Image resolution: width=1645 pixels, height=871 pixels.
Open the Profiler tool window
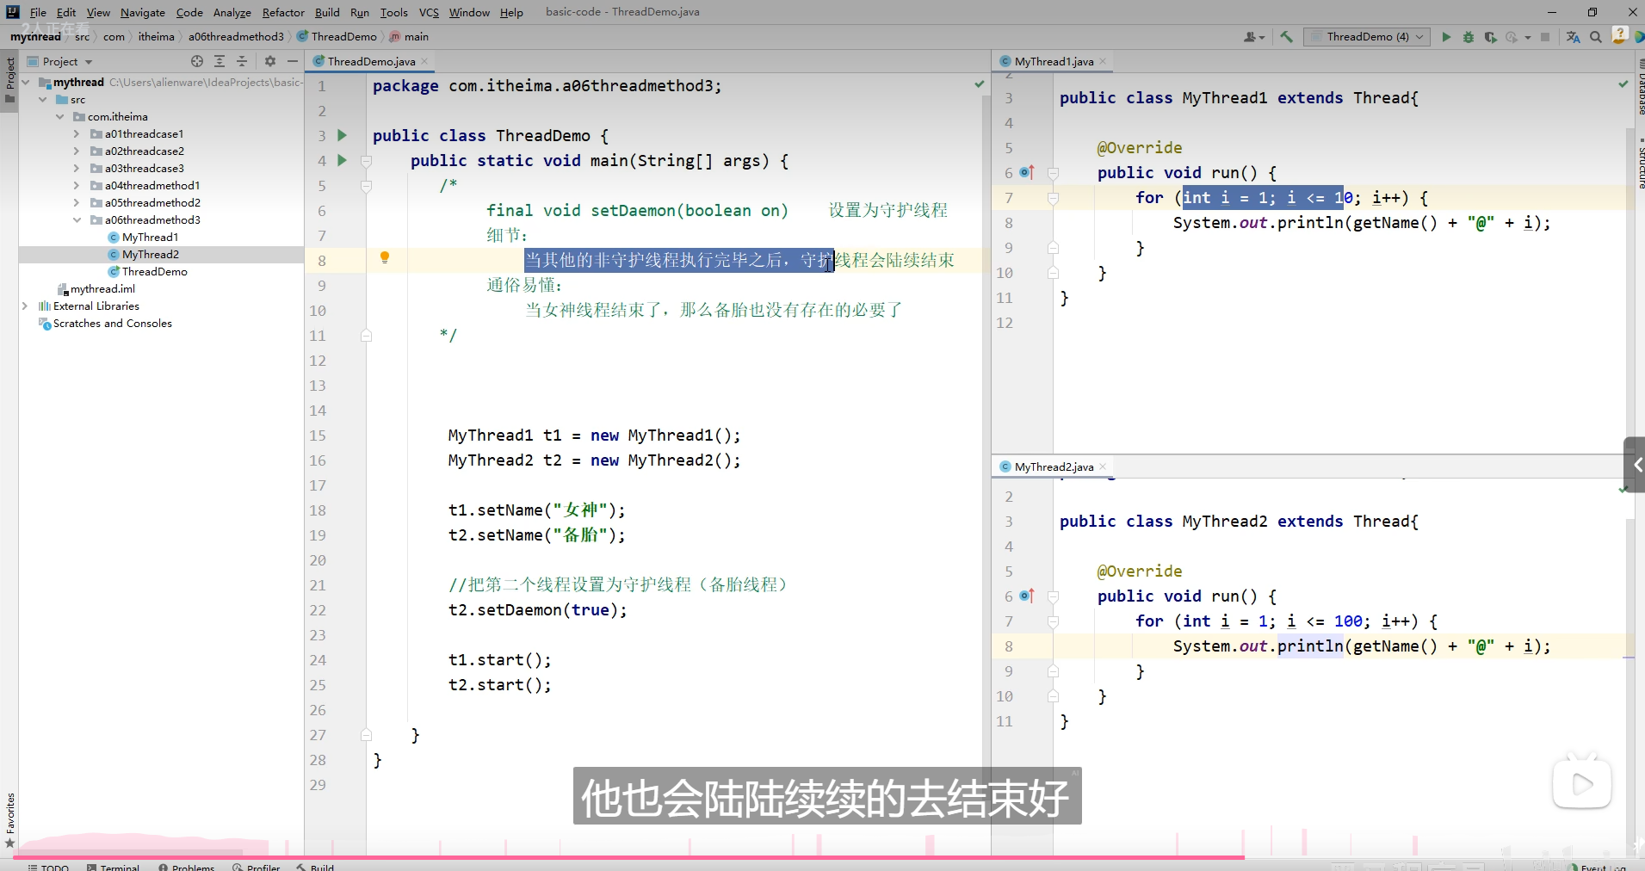click(257, 866)
